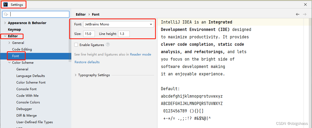
Task: Go back using the left arrow
Action: point(297,14)
